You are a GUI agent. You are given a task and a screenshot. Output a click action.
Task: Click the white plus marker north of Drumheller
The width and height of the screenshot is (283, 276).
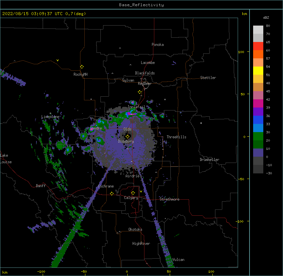tap(201, 123)
